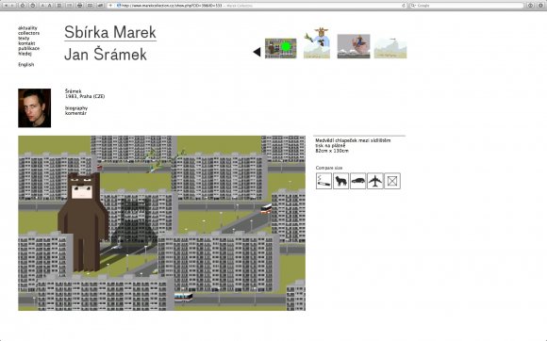Click the '1983, Praha (CZE)' text
This screenshot has width=547, height=341.
(x=85, y=96)
